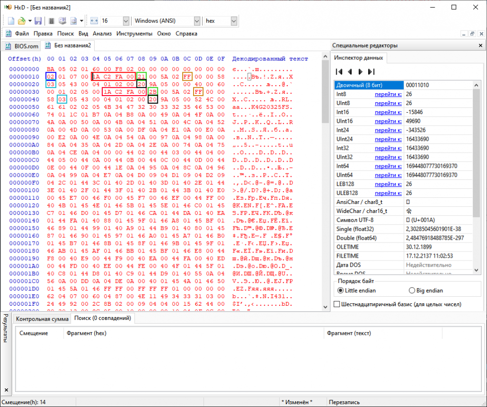Jump to first byte in Data inspector
Screen dimensions: 487x407
[x=339, y=72]
